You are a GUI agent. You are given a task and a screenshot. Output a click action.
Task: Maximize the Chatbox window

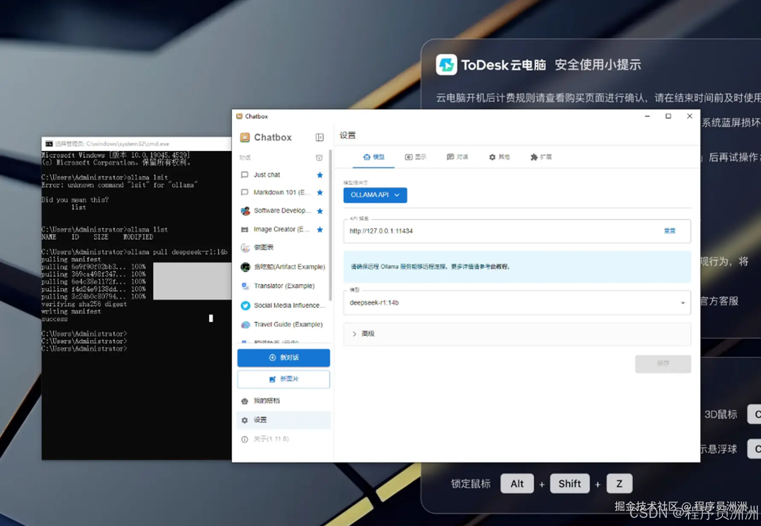click(668, 116)
